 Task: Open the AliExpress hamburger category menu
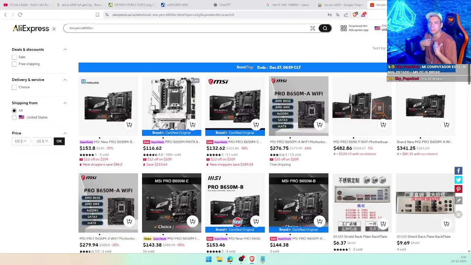click(54, 29)
